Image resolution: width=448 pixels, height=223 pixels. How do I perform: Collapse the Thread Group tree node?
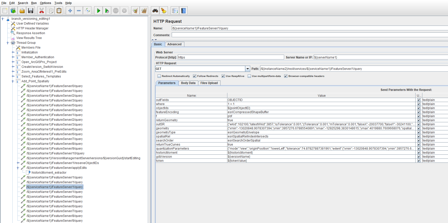click(x=8, y=43)
